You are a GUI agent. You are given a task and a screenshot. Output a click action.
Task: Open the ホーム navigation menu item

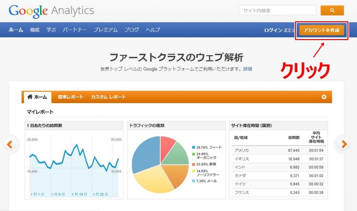(16, 30)
